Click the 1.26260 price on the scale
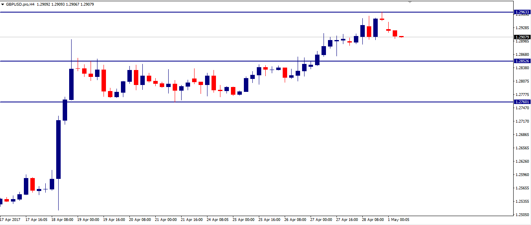 click(522, 161)
